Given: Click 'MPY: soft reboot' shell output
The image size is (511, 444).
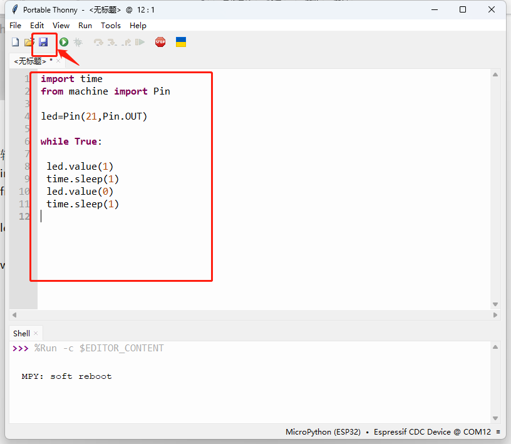Looking at the screenshot, I should [66, 376].
